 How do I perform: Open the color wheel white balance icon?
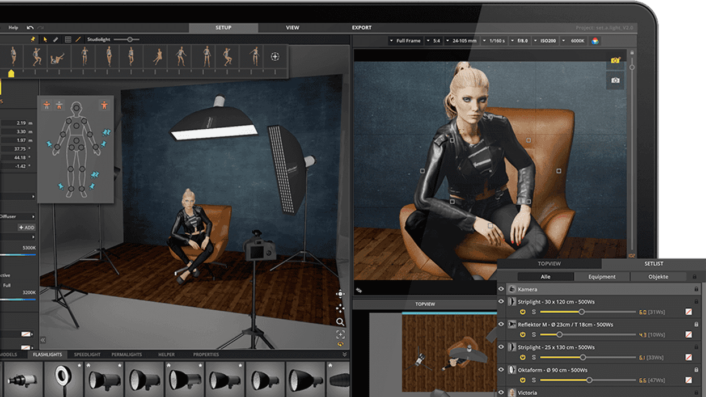tap(595, 41)
